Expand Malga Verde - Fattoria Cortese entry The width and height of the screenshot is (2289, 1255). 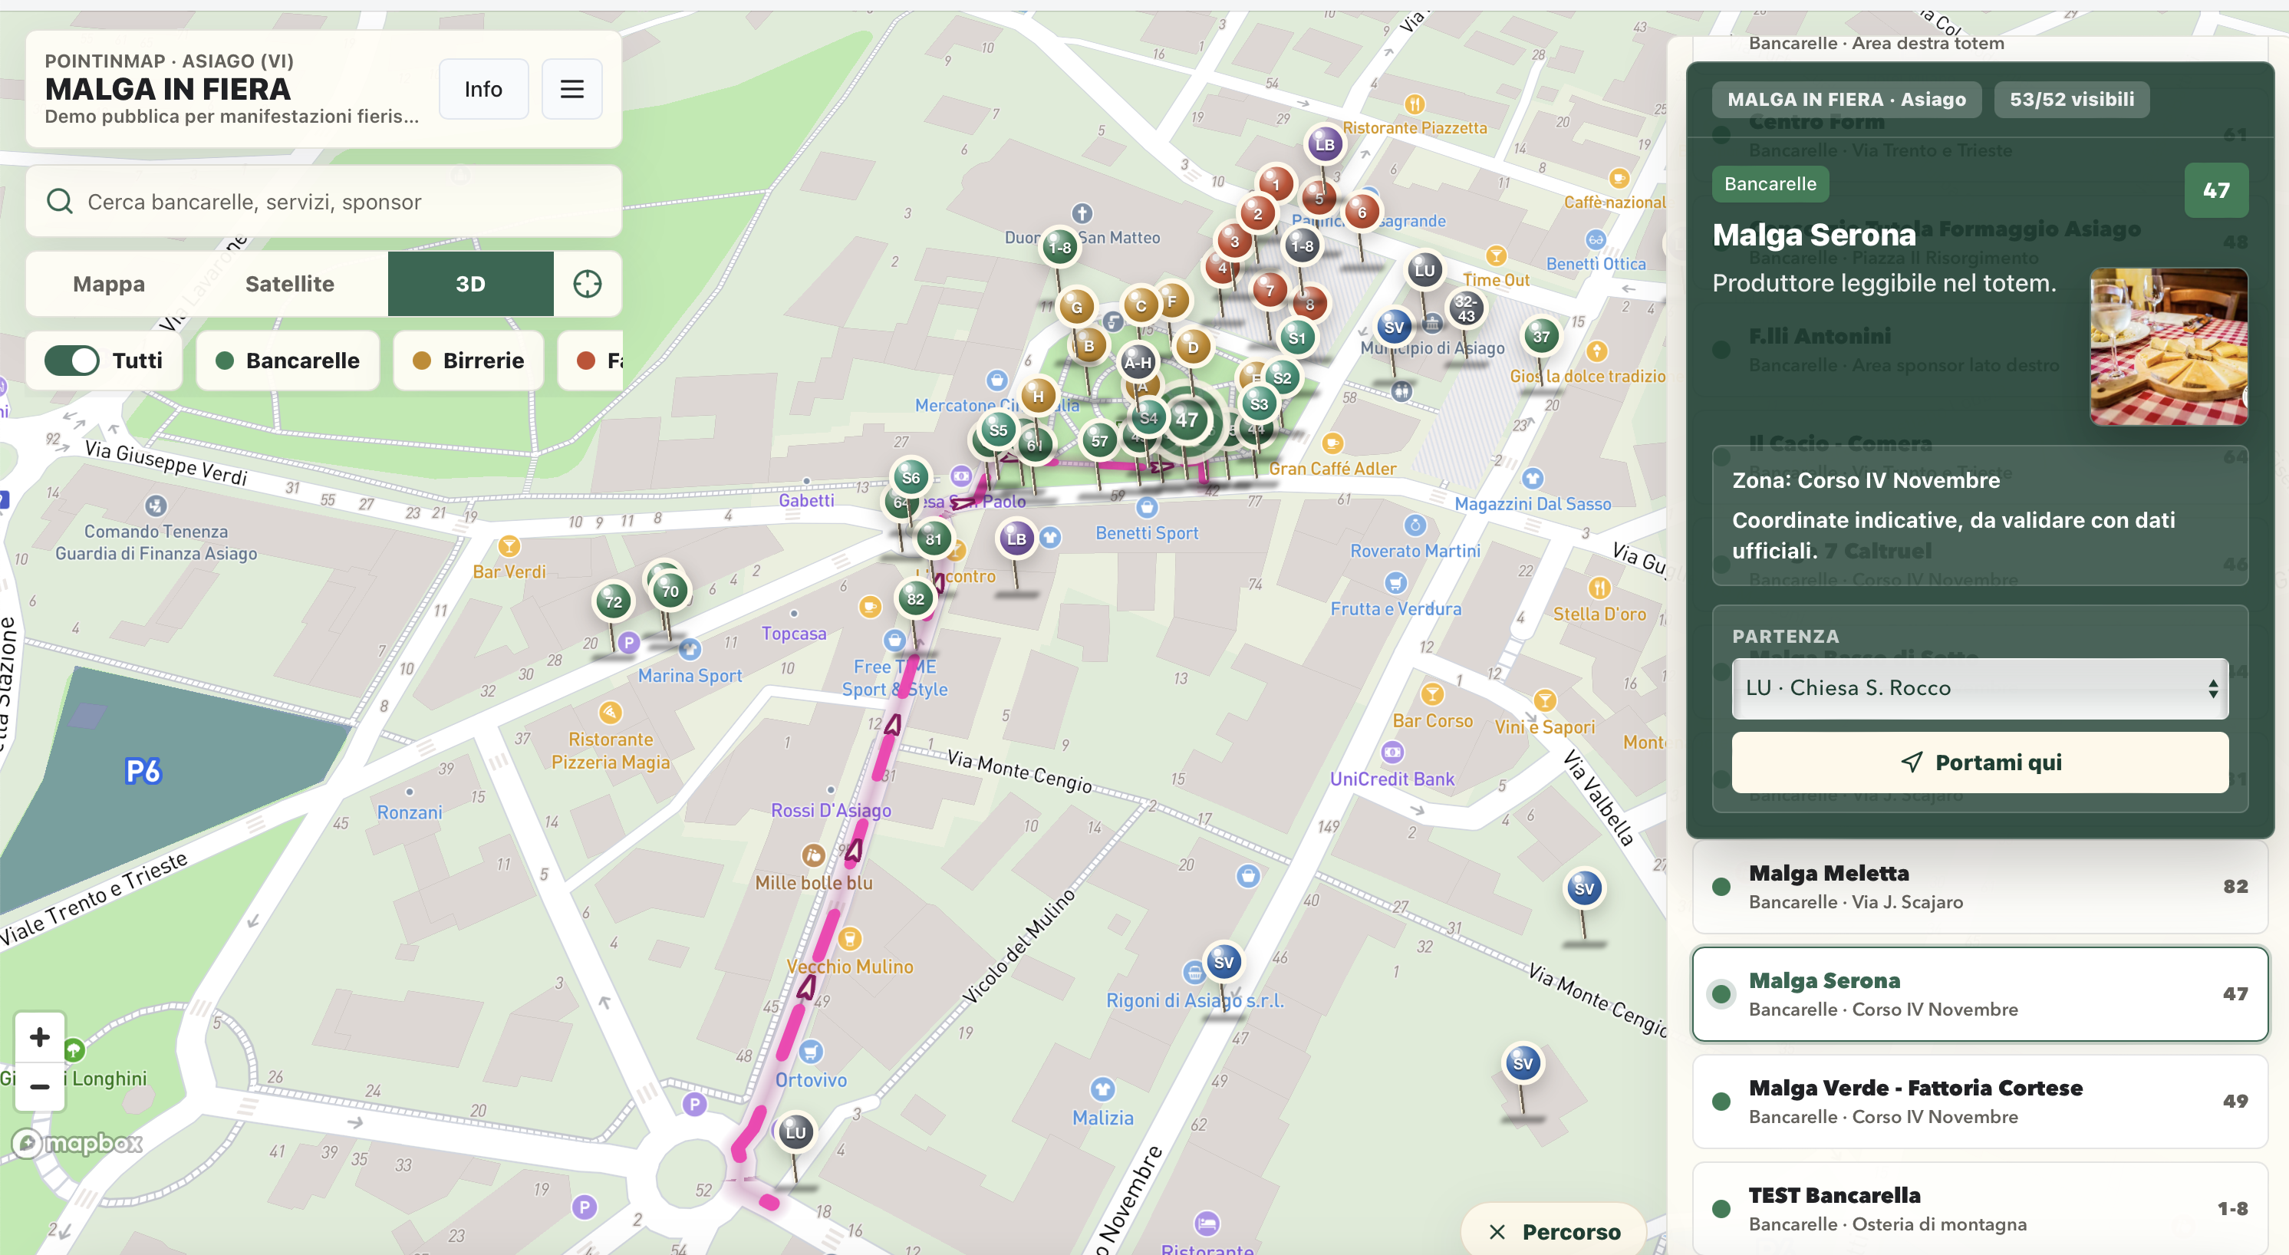click(x=1979, y=1102)
